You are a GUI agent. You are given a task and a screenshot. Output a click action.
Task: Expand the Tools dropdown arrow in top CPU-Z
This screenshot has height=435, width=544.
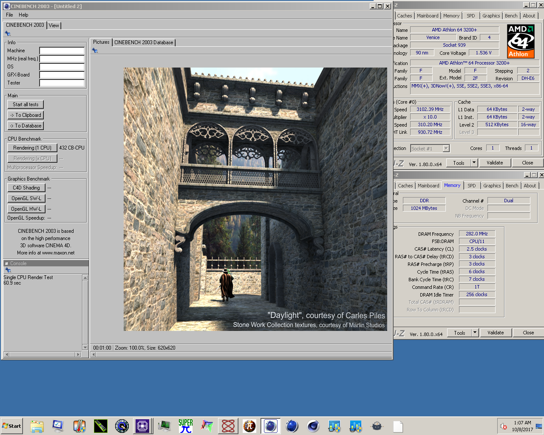[474, 163]
